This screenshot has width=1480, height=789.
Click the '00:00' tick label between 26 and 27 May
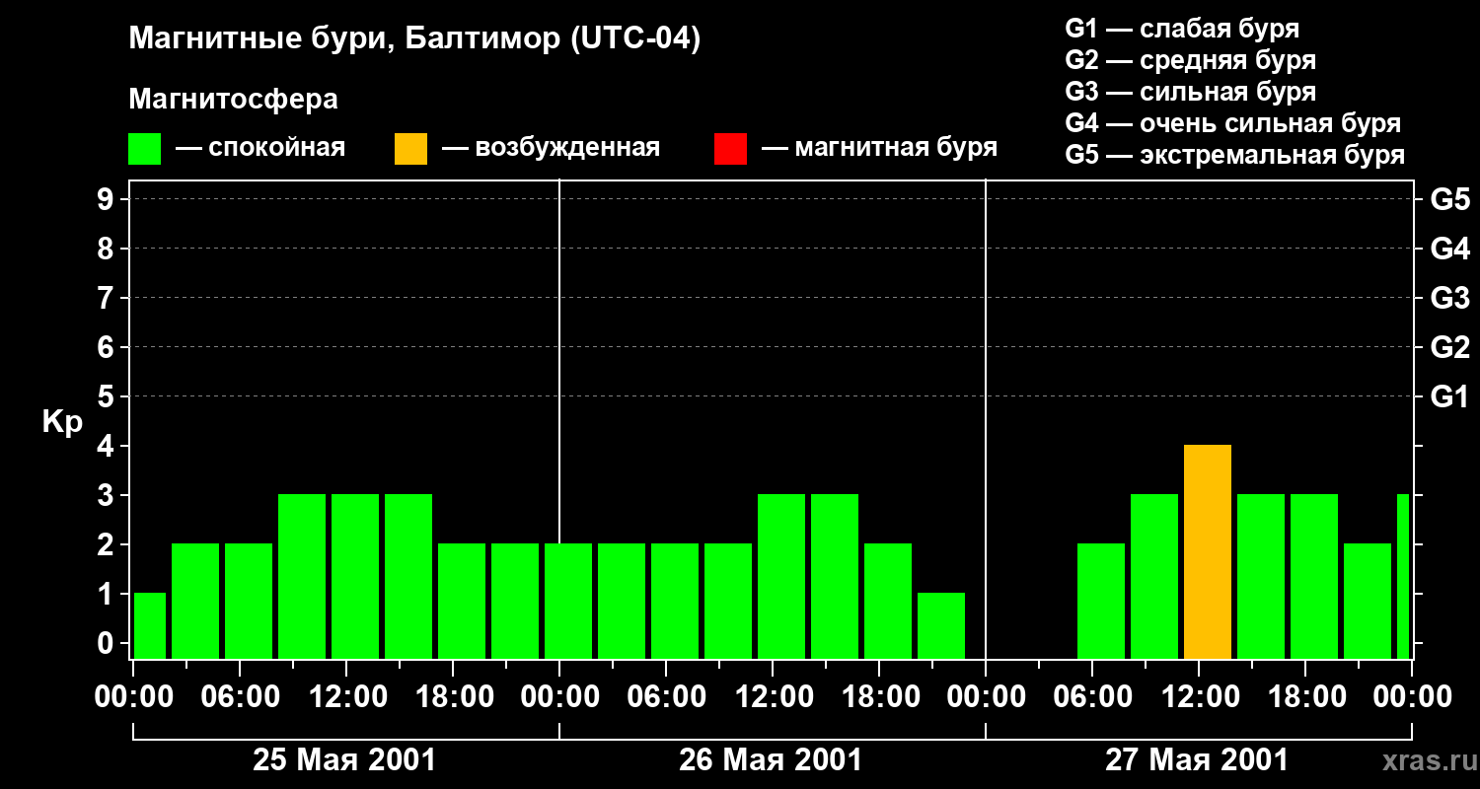coord(987,697)
